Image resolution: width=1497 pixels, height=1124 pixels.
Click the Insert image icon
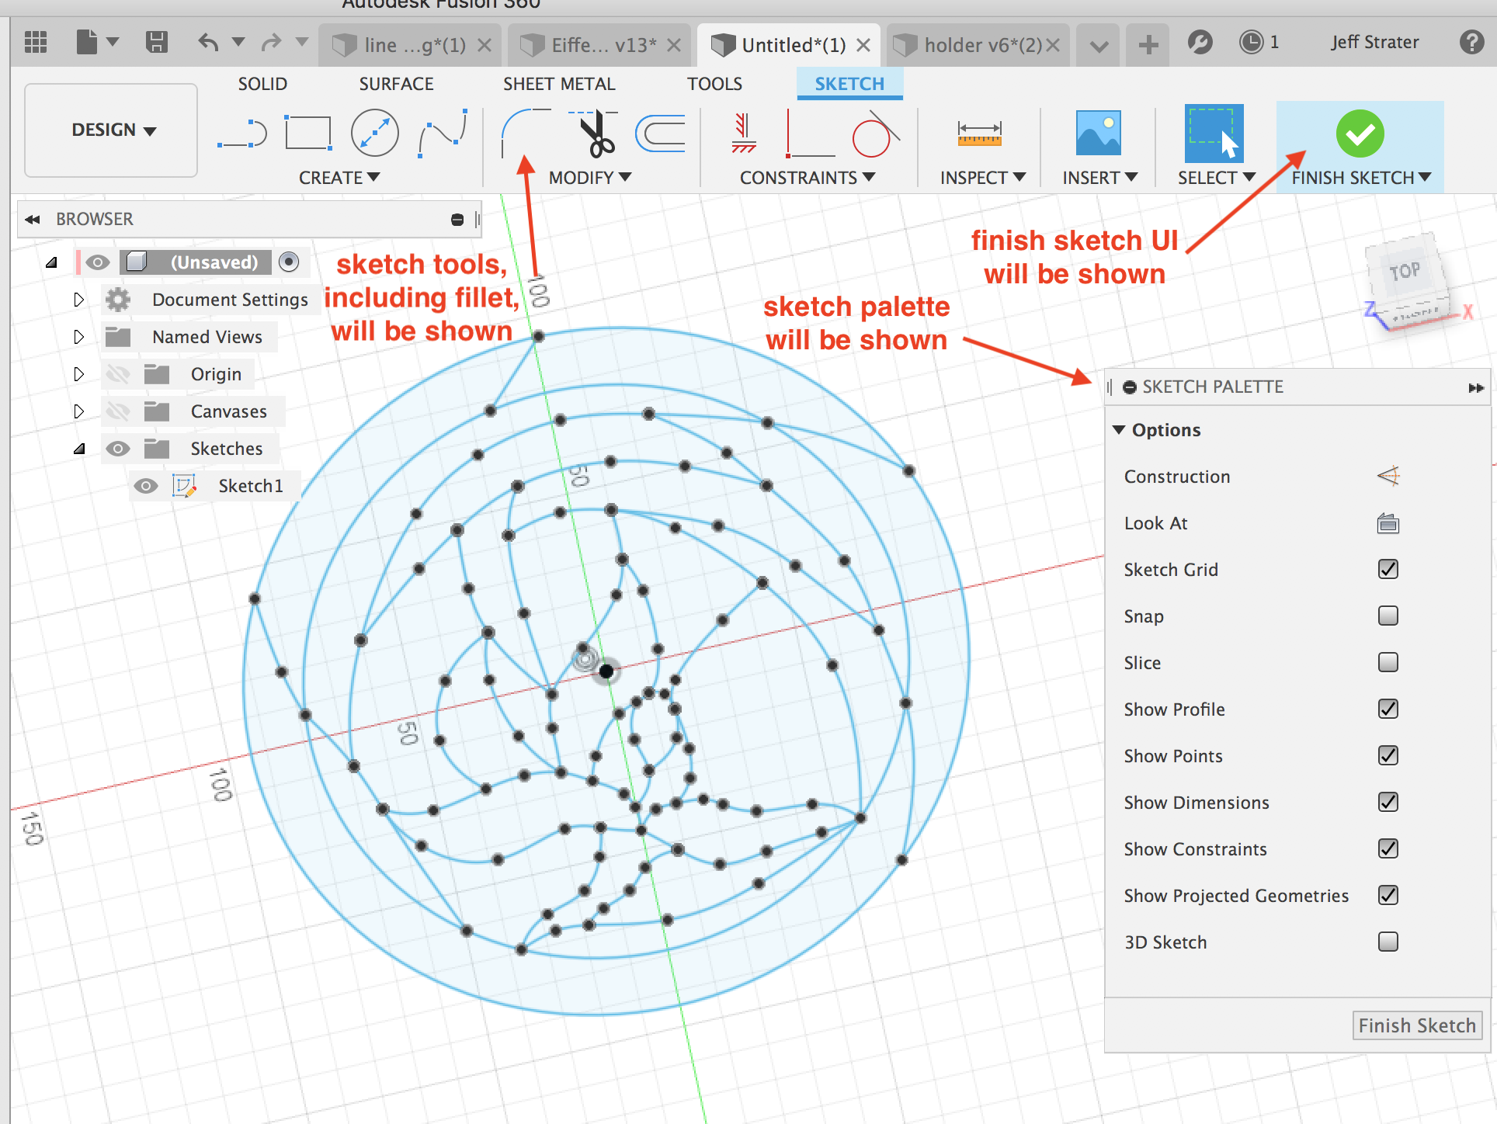[x=1099, y=133]
